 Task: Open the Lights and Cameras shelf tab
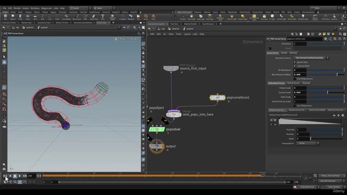coord(184,12)
